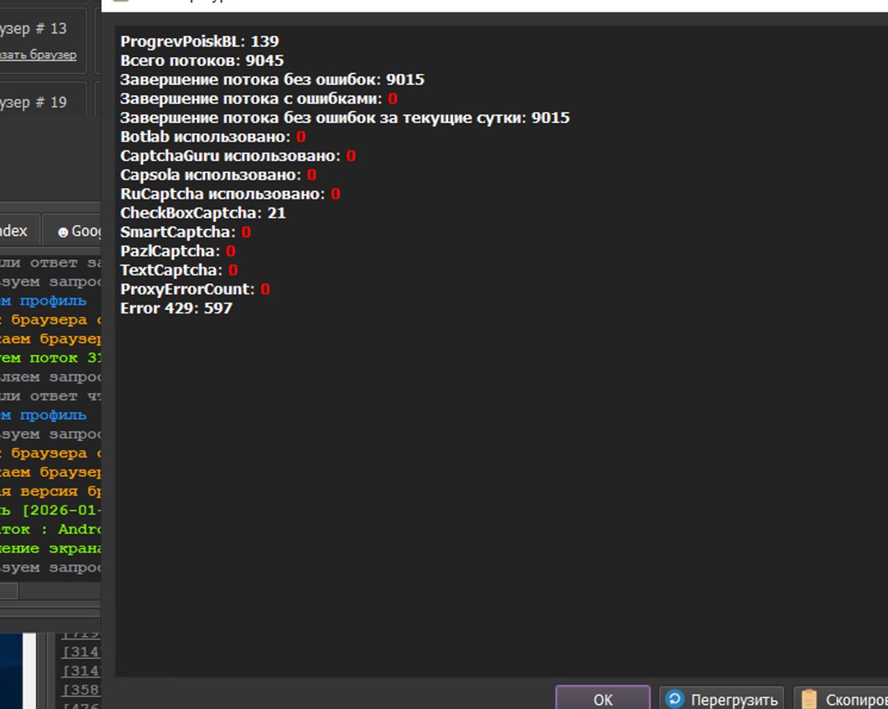Switch to the Google tab in the background window
This screenshot has width=888, height=709.
(x=72, y=231)
